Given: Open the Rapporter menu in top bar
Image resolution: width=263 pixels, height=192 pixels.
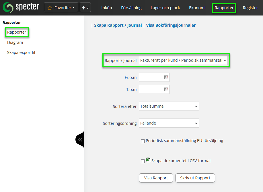Looking at the screenshot, I should tap(224, 8).
